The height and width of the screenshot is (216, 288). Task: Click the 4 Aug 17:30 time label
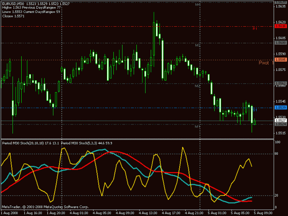(171, 213)
